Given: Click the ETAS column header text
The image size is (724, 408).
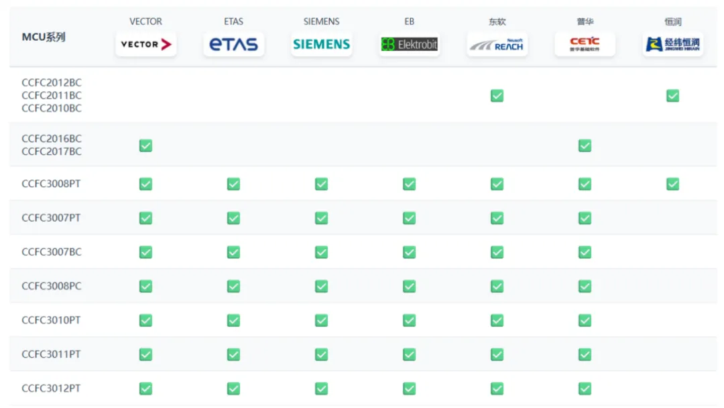Looking at the screenshot, I should coord(234,21).
